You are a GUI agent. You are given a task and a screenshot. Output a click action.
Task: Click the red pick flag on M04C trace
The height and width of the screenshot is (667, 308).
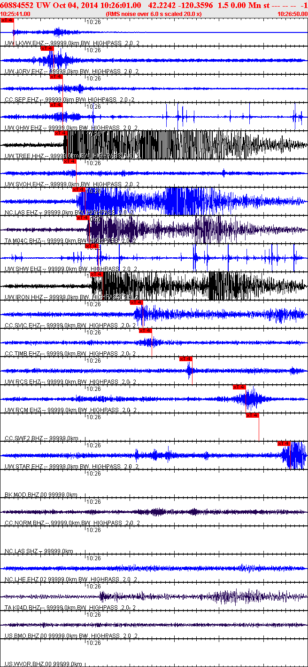(x=83, y=218)
